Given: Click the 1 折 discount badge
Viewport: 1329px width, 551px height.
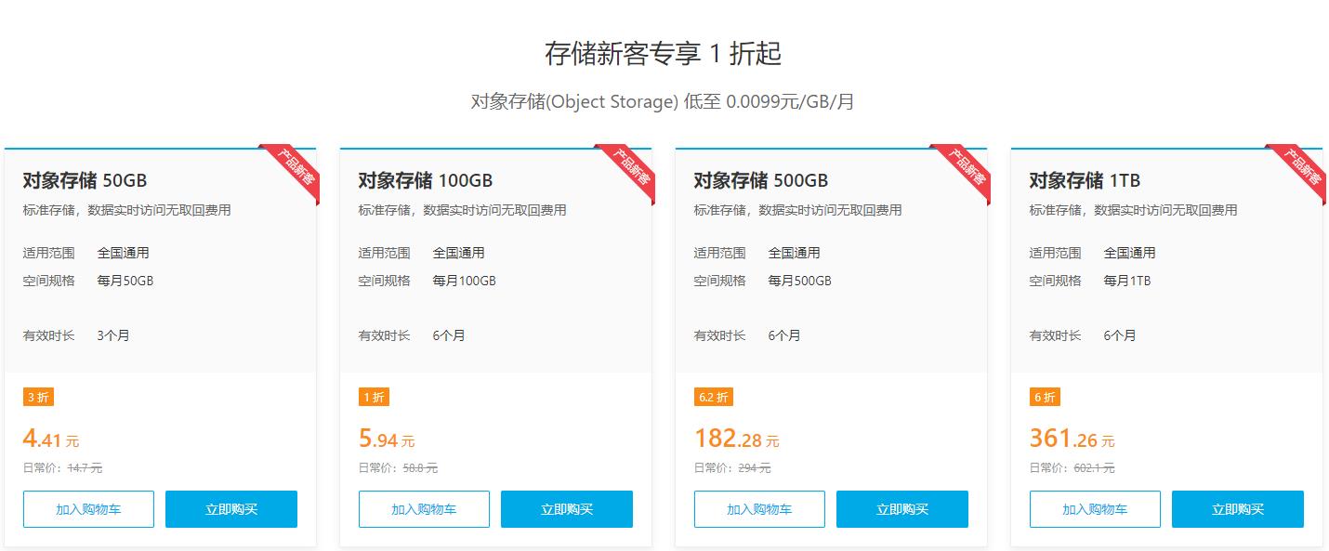Looking at the screenshot, I should 374,397.
